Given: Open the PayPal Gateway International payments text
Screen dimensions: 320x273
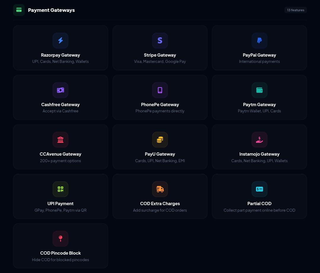Looking at the screenshot, I should (x=259, y=61).
